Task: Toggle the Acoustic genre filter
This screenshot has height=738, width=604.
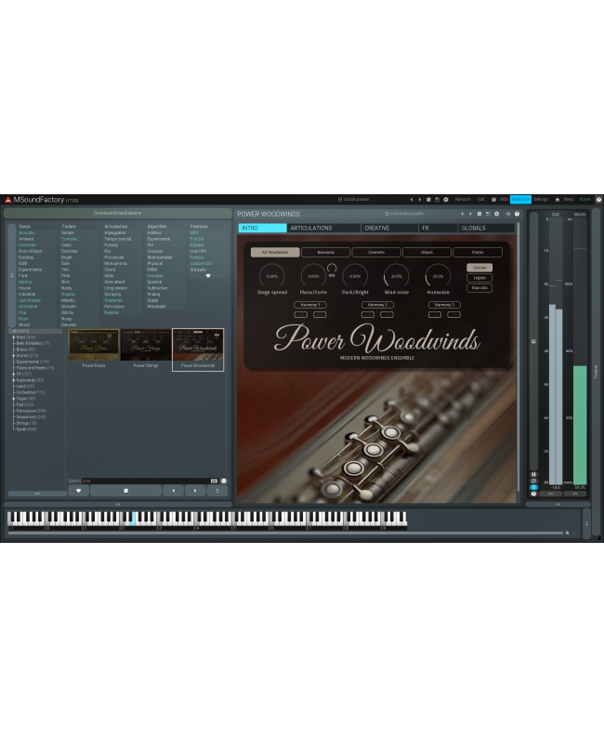Action: coord(27,232)
